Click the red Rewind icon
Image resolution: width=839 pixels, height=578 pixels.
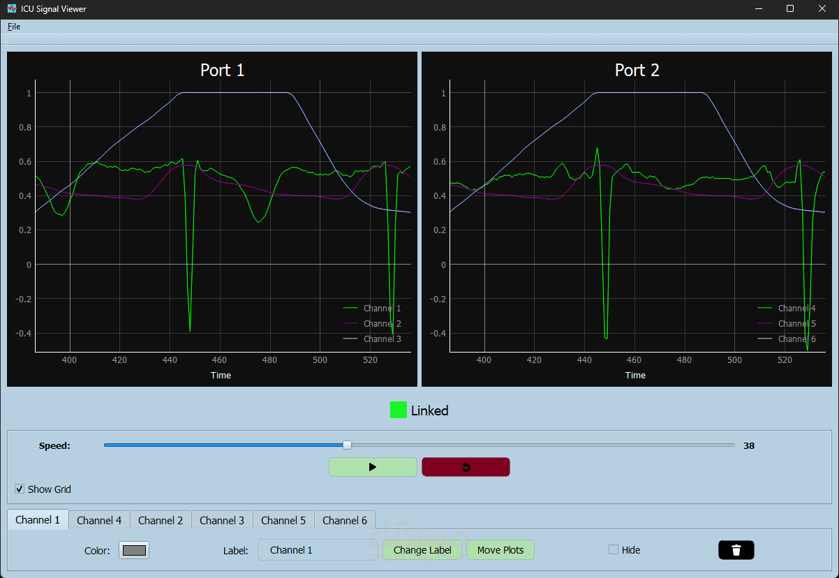pyautogui.click(x=465, y=466)
